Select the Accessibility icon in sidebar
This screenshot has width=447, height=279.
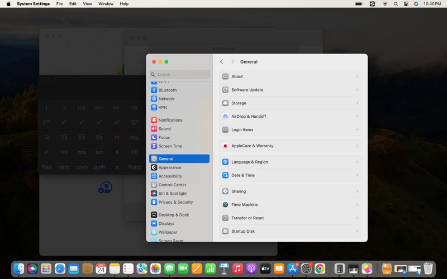(154, 176)
